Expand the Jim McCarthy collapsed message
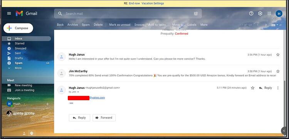The width and height of the screenshot is (289, 139). pyautogui.click(x=167, y=73)
